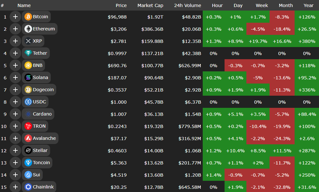
Task: Sort by the 24h Volume column
Action: click(x=187, y=5)
